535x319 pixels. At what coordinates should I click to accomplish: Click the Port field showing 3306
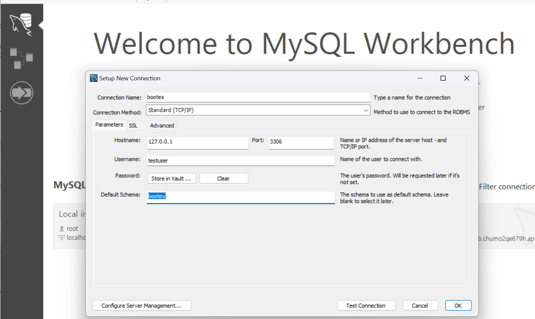pos(301,143)
